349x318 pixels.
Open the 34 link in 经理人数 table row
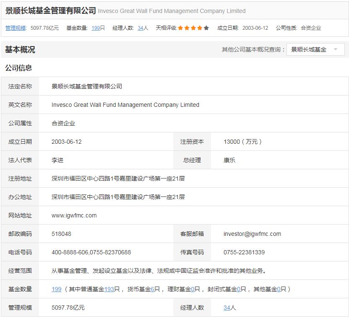coord(227,308)
